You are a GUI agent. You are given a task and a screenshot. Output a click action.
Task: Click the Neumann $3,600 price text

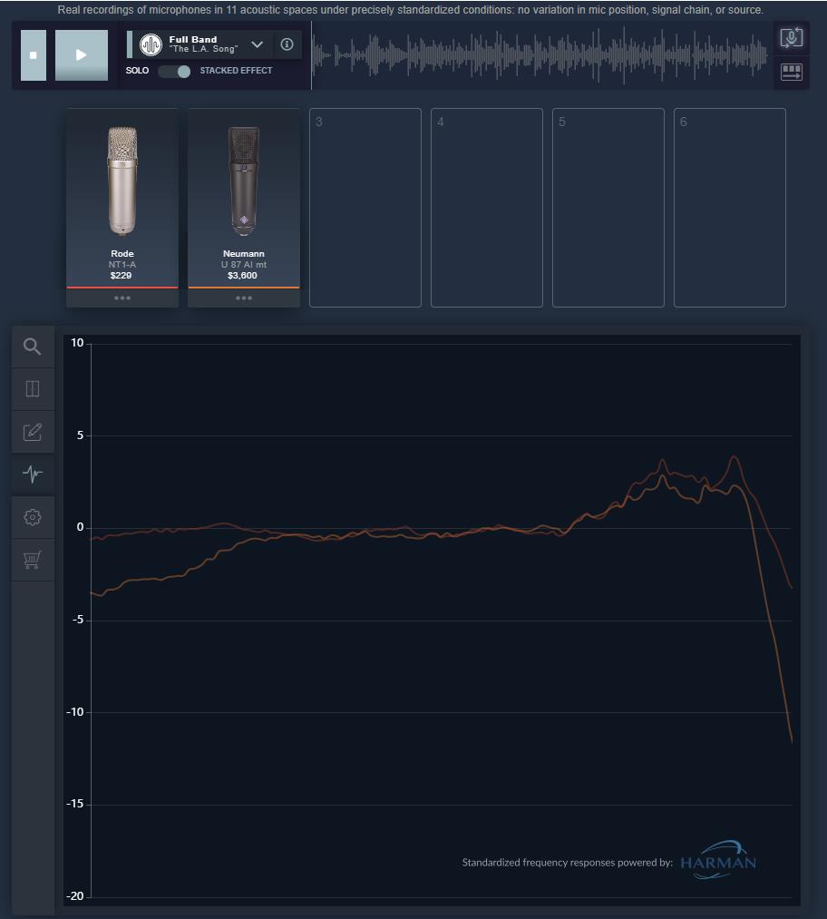tap(242, 276)
